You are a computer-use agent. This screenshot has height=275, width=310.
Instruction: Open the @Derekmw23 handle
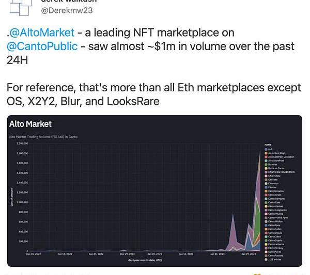point(66,10)
